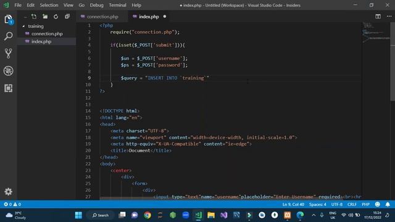
Task: Open the Debug menu
Action: click(96, 5)
